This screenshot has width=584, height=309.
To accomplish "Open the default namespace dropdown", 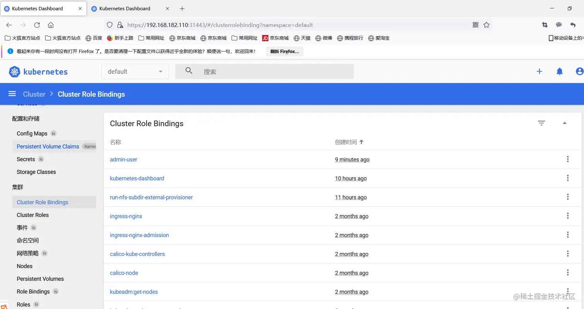I will pyautogui.click(x=135, y=72).
